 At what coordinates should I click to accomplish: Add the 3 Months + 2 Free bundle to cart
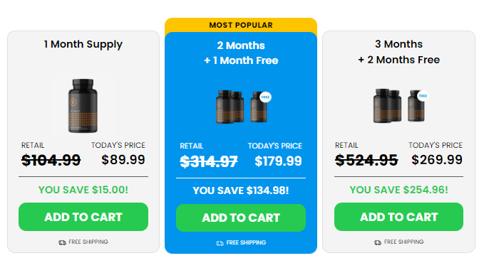[398, 217]
